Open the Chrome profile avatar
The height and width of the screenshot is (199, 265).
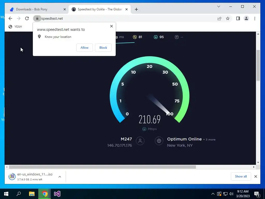(x=246, y=18)
